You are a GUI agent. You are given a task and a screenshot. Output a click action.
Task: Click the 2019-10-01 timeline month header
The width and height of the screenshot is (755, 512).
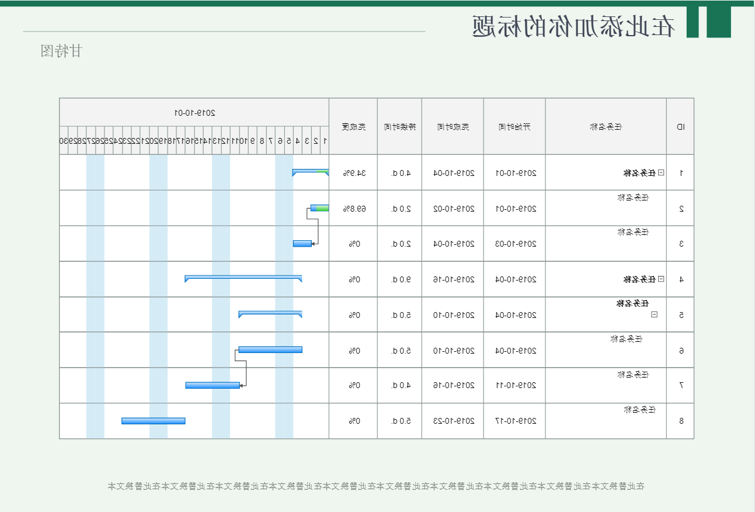click(x=194, y=112)
